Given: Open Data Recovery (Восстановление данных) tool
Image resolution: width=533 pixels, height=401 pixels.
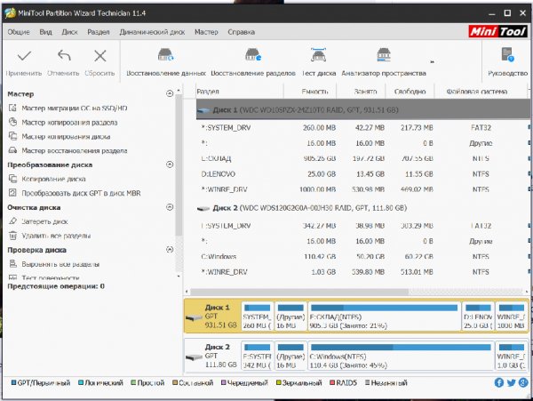Looking at the screenshot, I should [165, 54].
